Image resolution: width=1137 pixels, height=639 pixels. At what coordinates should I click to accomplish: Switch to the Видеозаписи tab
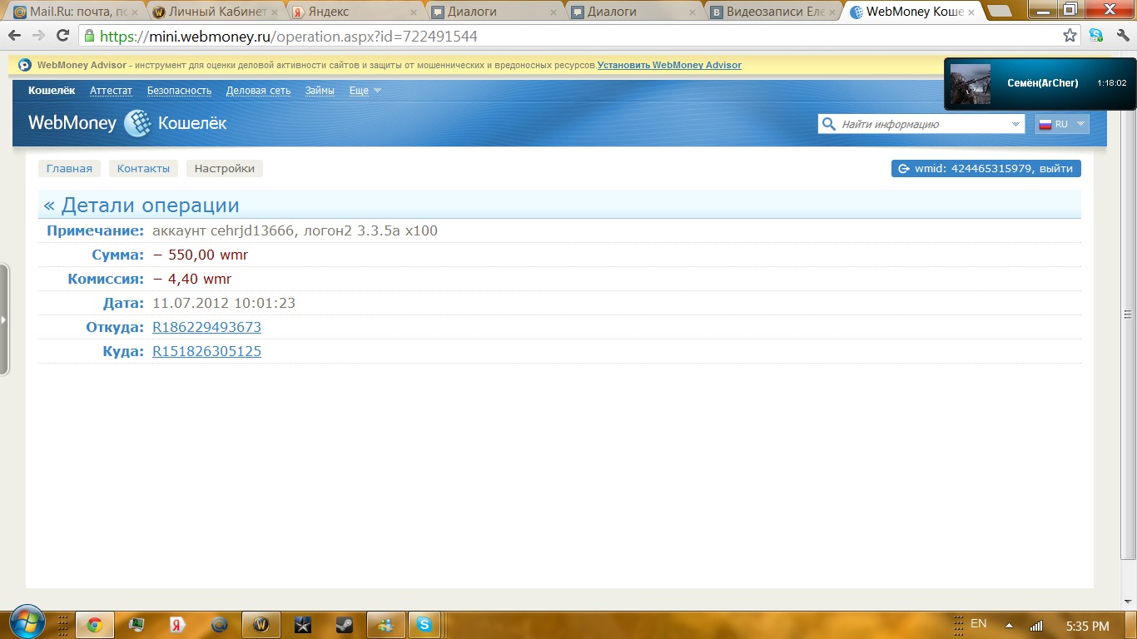[x=774, y=12]
